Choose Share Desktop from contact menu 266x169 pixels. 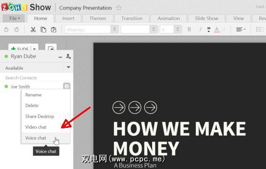click(46, 116)
